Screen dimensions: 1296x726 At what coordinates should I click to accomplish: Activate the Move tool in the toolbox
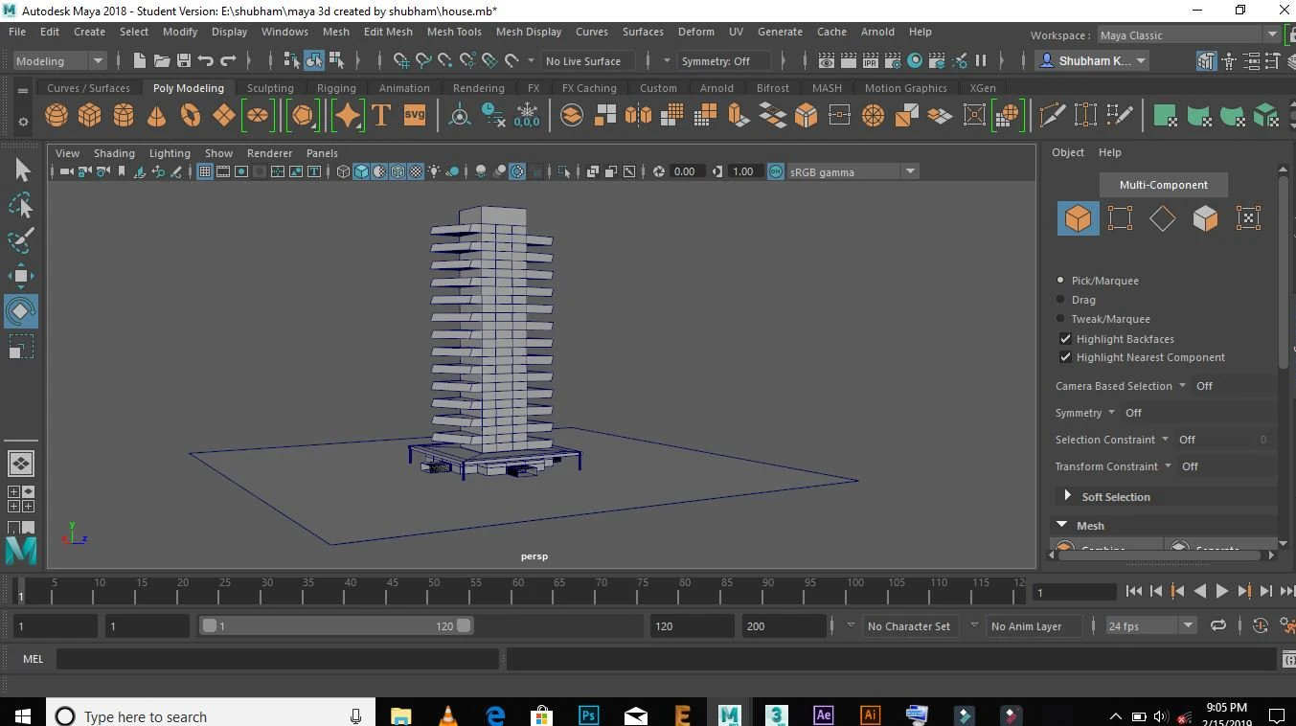coord(21,276)
